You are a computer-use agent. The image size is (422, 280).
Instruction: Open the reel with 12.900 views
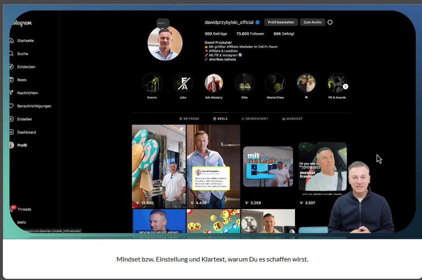(159, 166)
